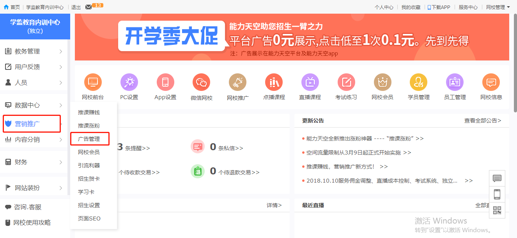Click the 下载APP link
The image size is (517, 238).
pos(439,7)
